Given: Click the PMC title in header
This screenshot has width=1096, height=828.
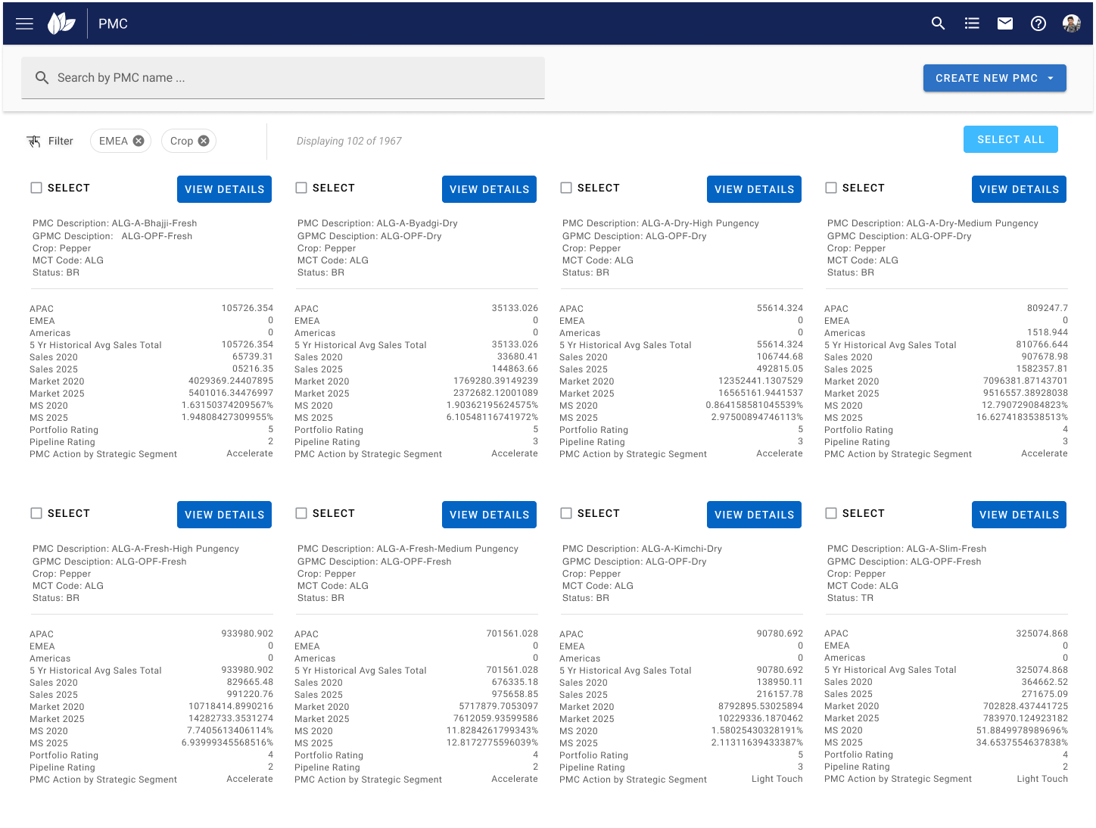Looking at the screenshot, I should coord(113,23).
